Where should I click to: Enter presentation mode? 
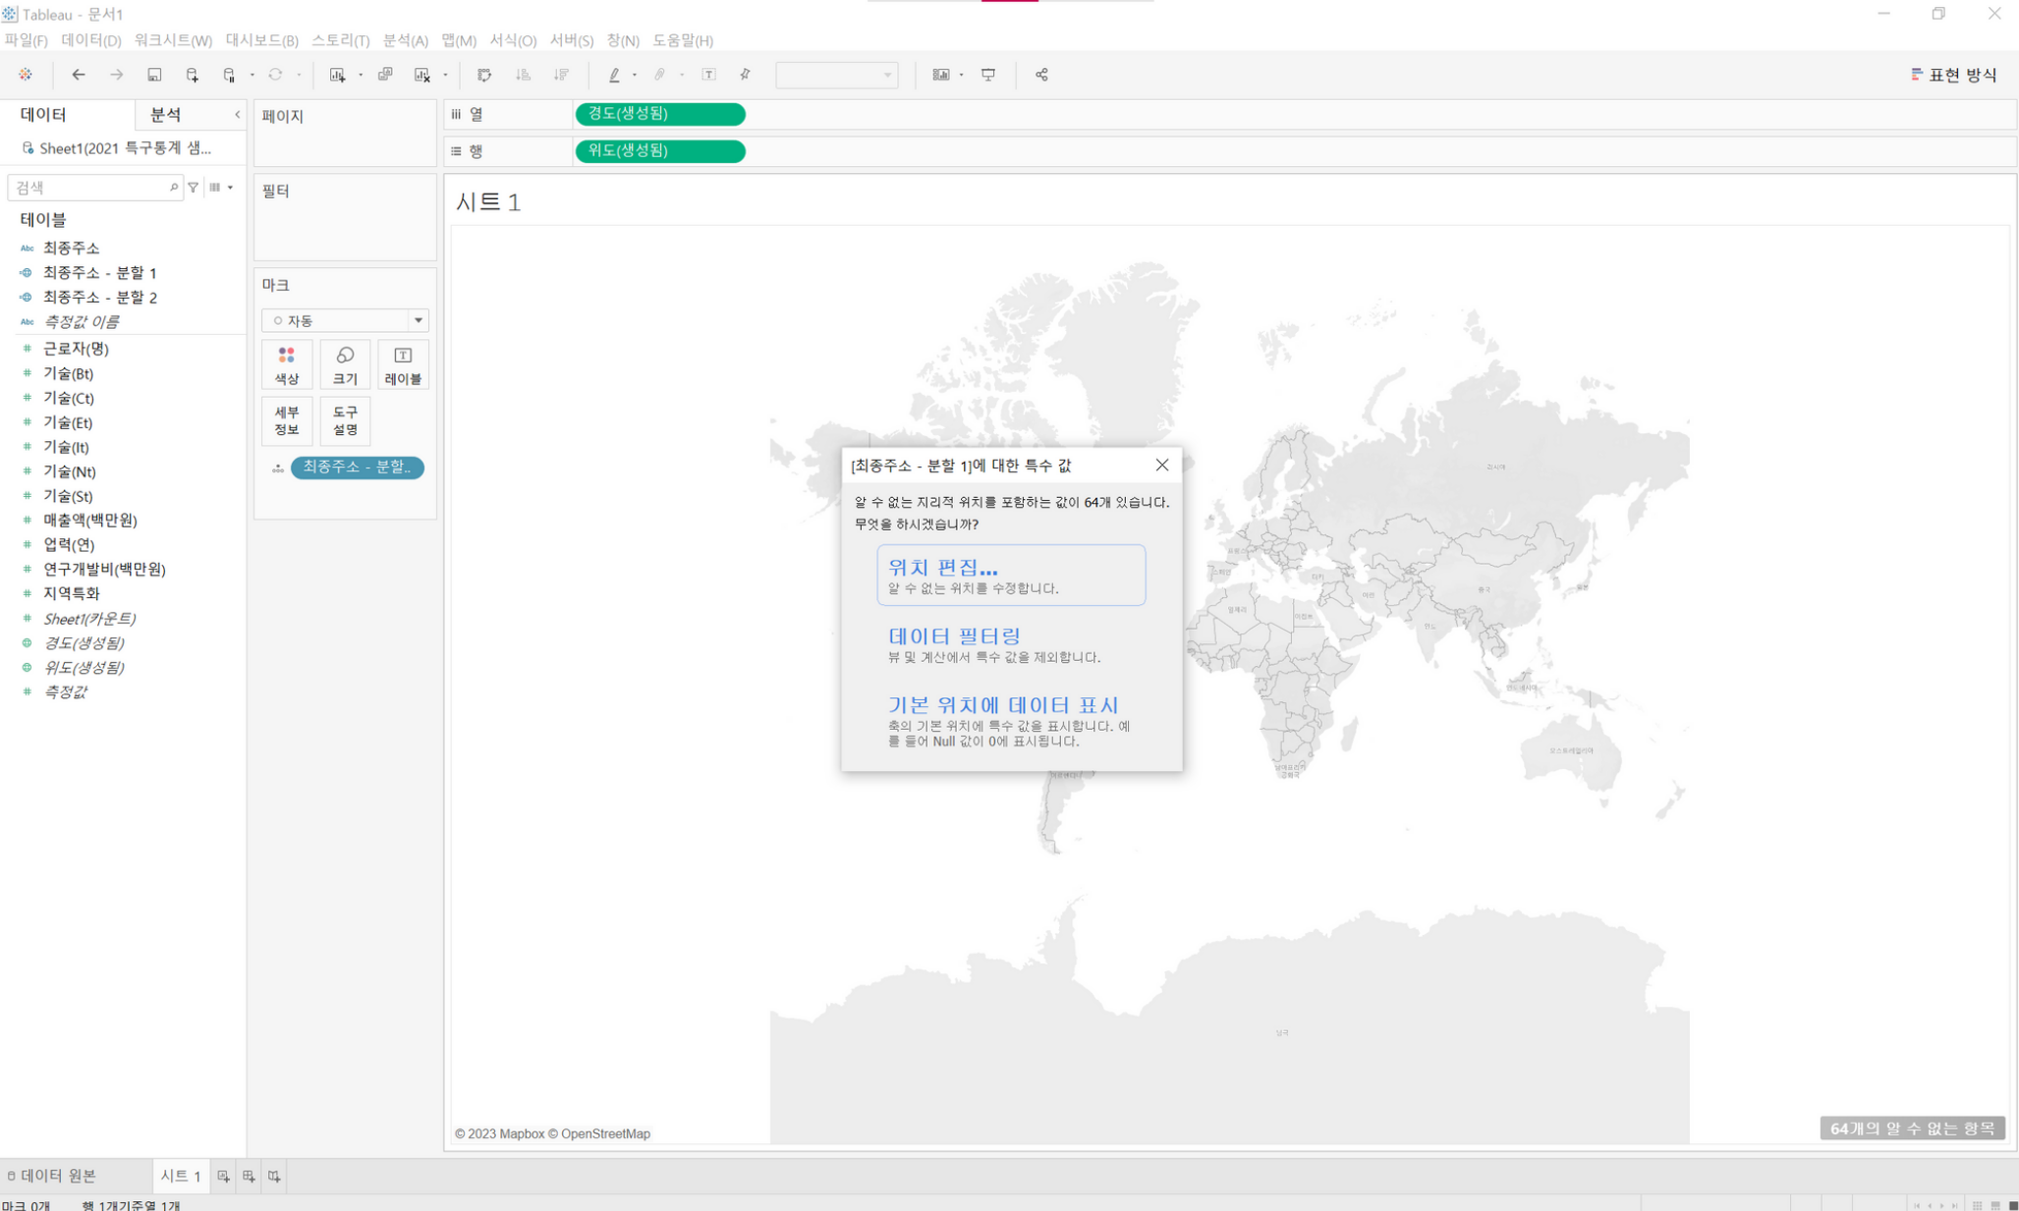click(x=988, y=75)
